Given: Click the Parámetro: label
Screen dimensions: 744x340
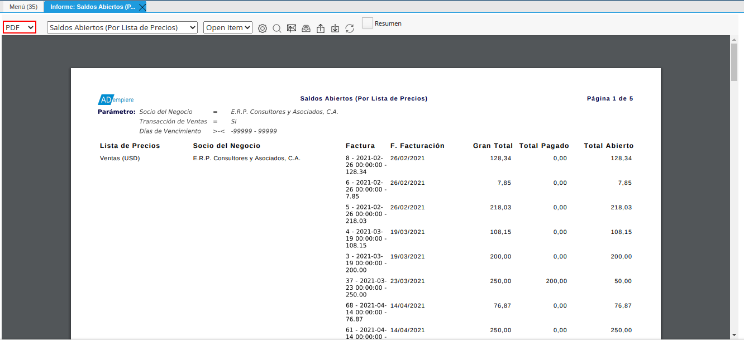Looking at the screenshot, I should pos(117,112).
